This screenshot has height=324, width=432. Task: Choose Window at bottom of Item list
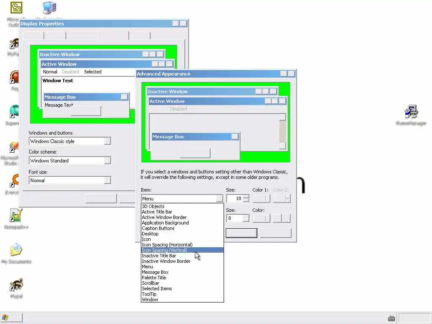tap(182, 300)
